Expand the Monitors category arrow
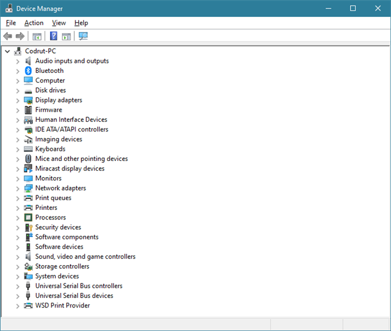Viewport: 391px width, 331px height. pyautogui.click(x=17, y=178)
